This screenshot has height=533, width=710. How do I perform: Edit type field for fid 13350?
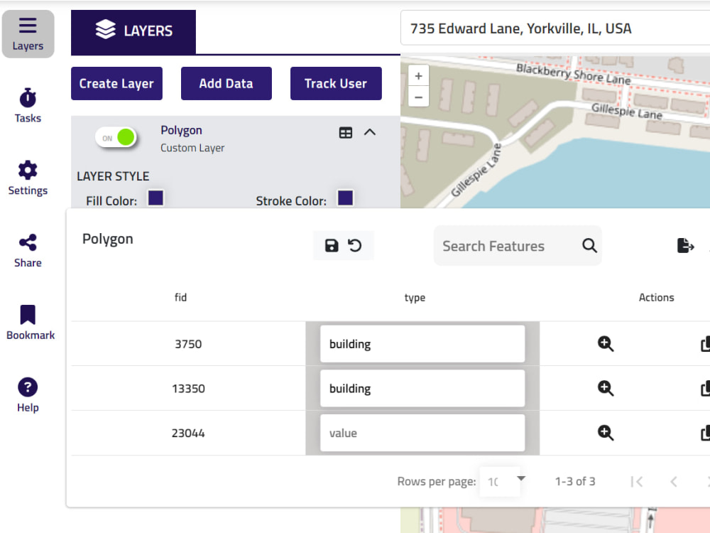coord(422,388)
